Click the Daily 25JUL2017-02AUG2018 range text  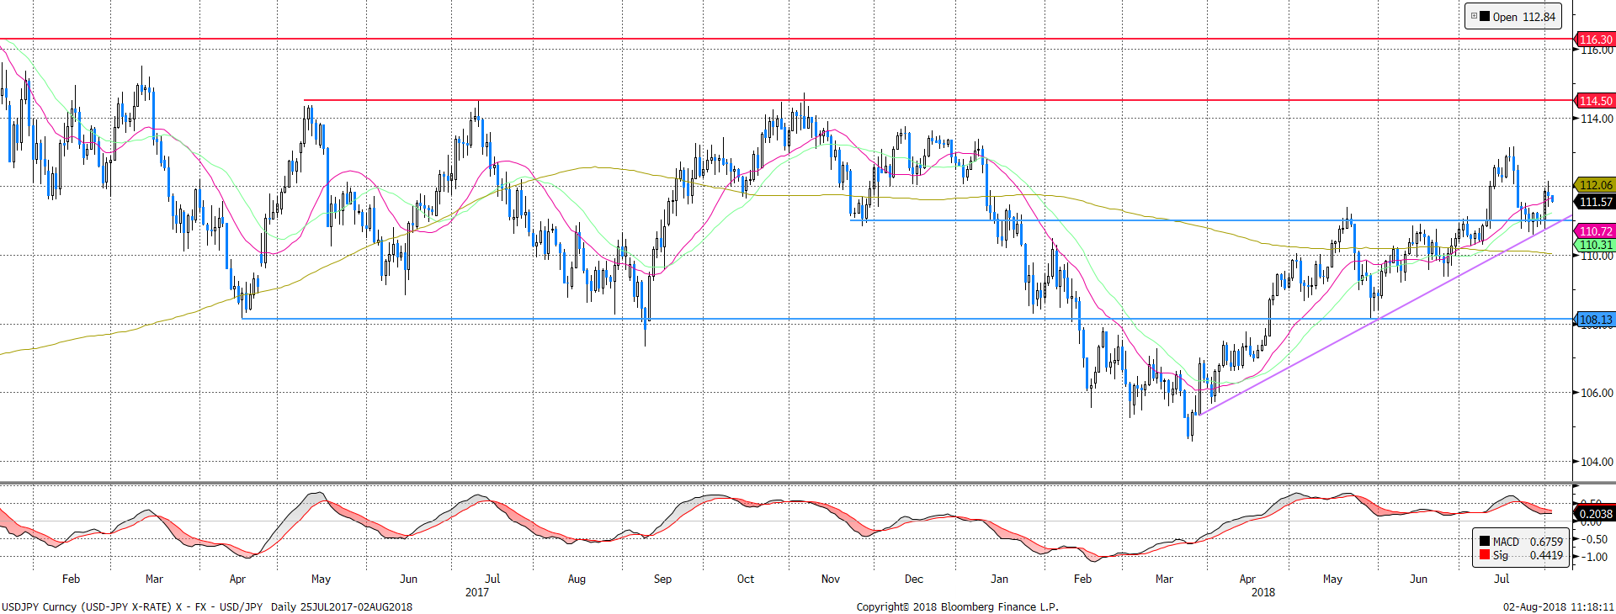click(342, 606)
